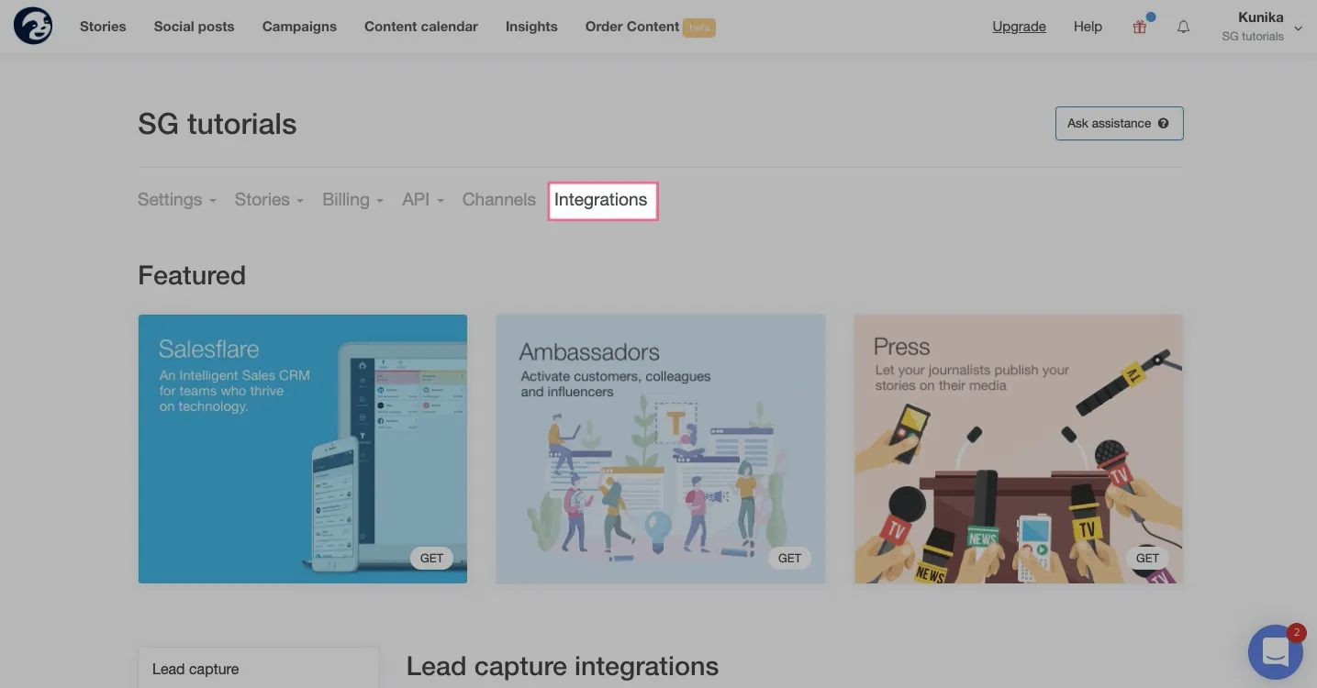Open the notifications bell

[x=1184, y=27]
